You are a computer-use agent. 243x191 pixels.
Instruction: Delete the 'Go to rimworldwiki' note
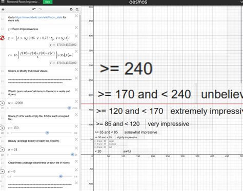tap(76, 16)
